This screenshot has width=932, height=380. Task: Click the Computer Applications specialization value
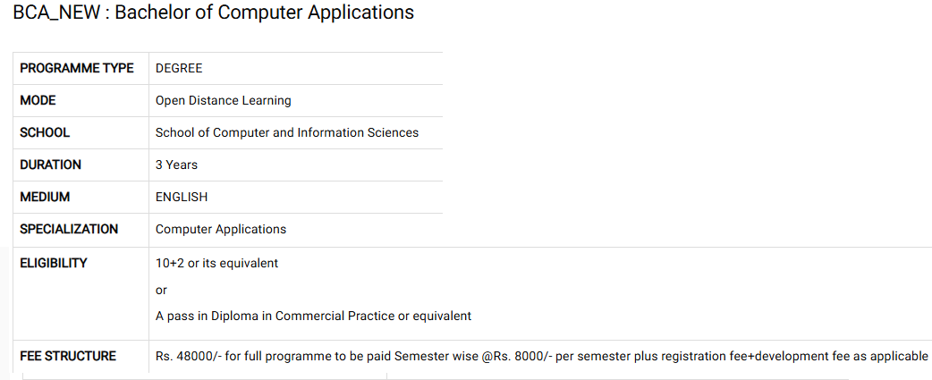pos(221,229)
